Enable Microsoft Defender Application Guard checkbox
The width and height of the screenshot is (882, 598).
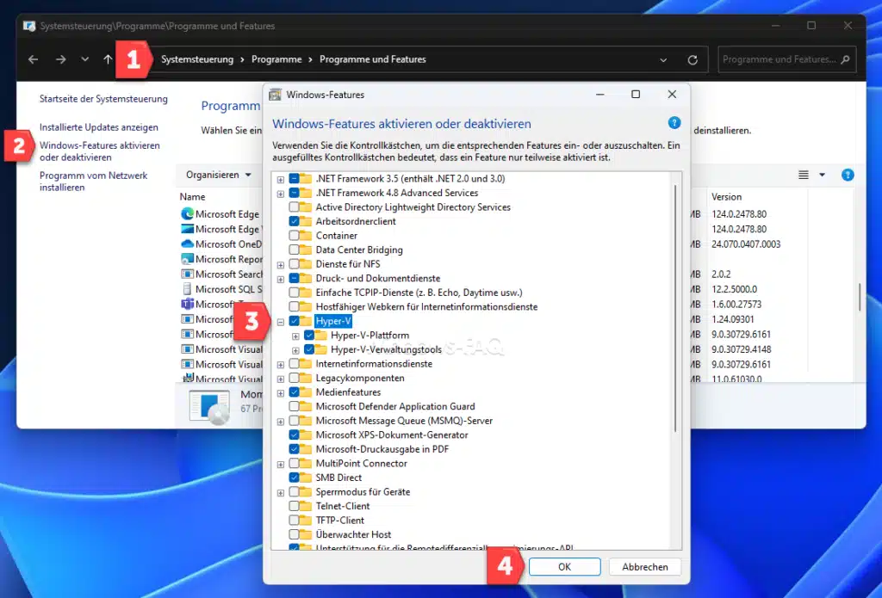tap(294, 406)
